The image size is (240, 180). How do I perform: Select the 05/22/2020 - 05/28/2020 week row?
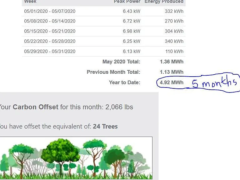pos(104,41)
